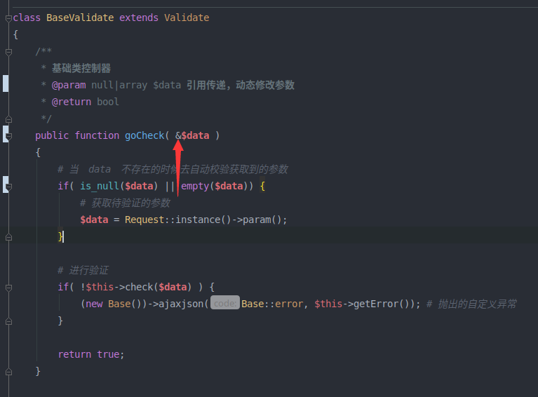Viewport: 538px width, 397px height.
Task: Click the yellow opening brace after empty($data))
Action: click(262, 186)
